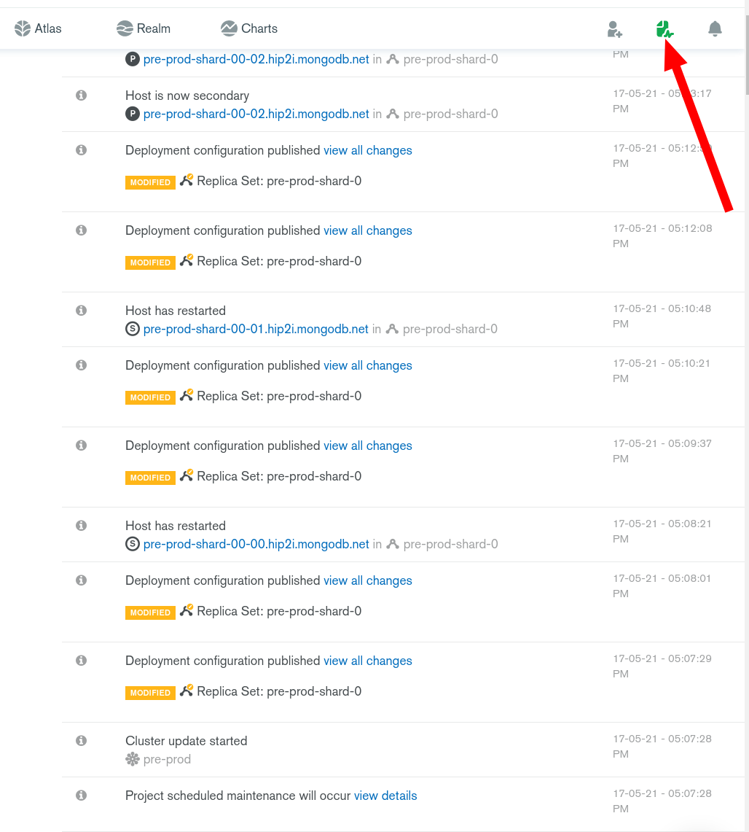Switch to the Realm tab
Screen dimensions: 749x832
coord(144,28)
